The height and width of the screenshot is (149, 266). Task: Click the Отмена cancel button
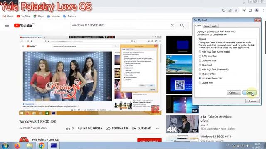(252, 101)
